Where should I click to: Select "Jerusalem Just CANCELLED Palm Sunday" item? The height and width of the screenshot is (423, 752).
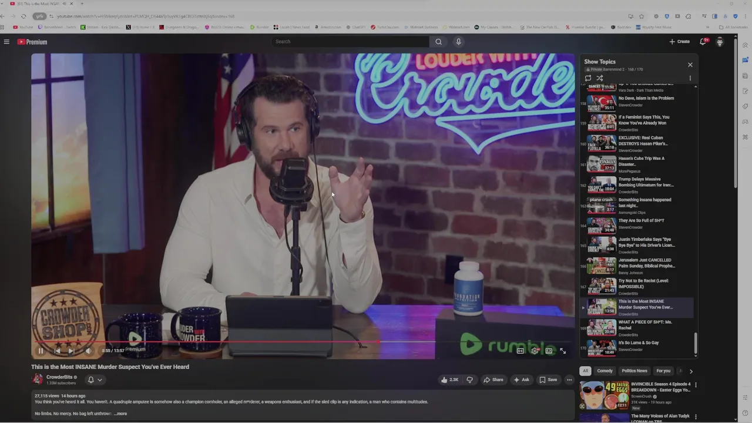[637, 266]
